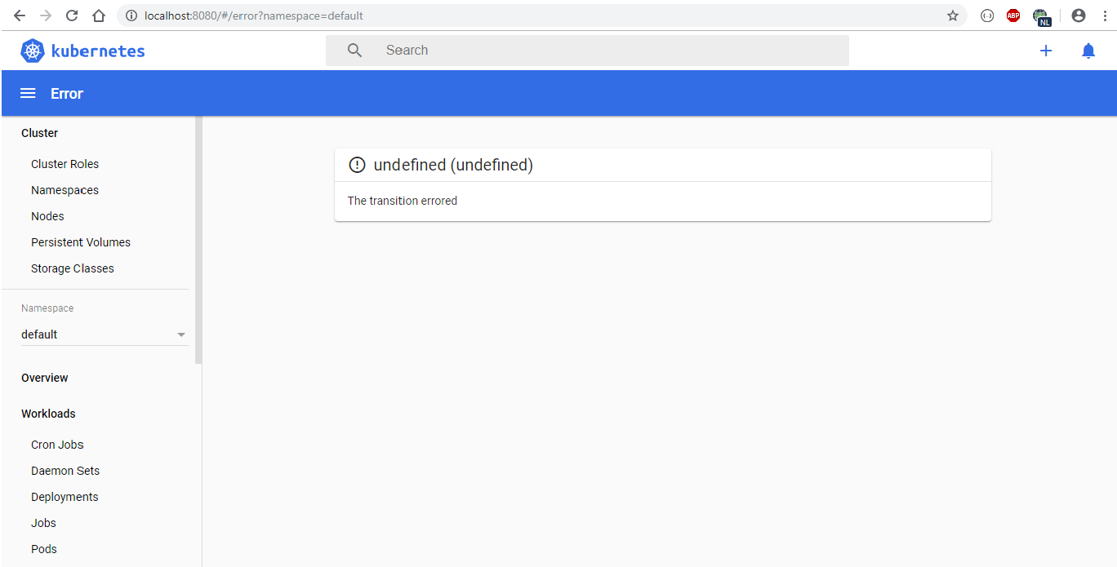1117x567 pixels.
Task: Open the hamburger navigation menu
Action: pyautogui.click(x=27, y=92)
